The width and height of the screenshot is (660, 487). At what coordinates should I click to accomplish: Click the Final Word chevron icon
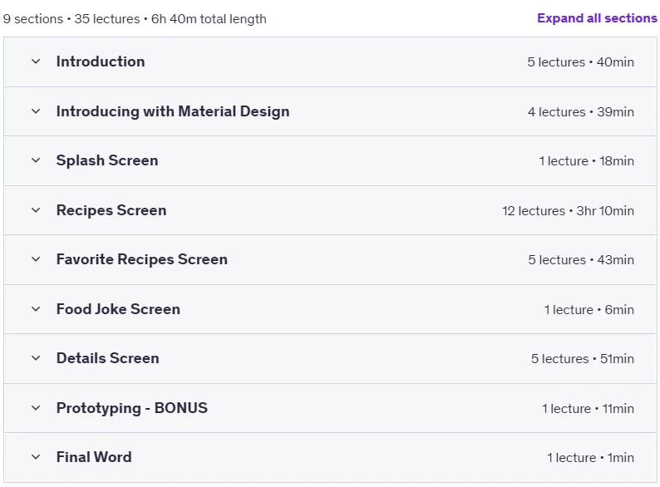click(x=36, y=457)
